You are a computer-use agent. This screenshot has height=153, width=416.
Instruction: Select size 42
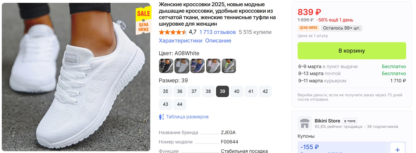(x=265, y=91)
